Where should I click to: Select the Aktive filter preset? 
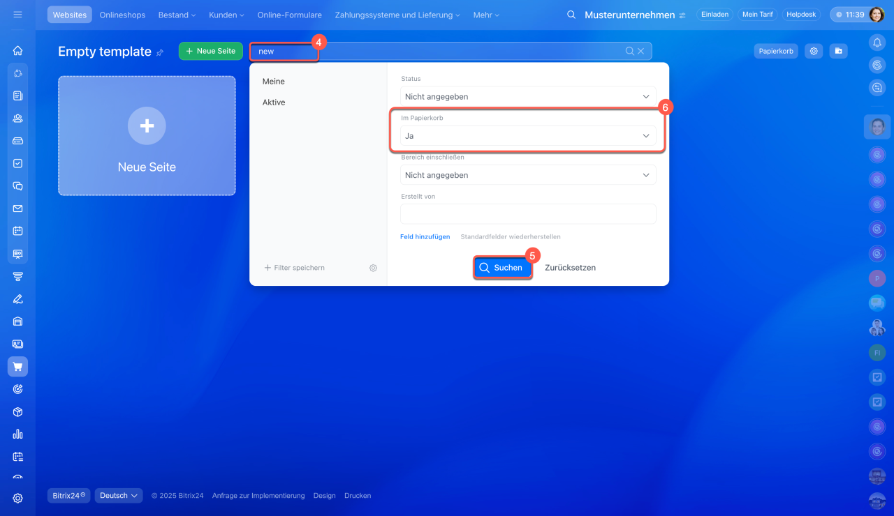coord(274,103)
